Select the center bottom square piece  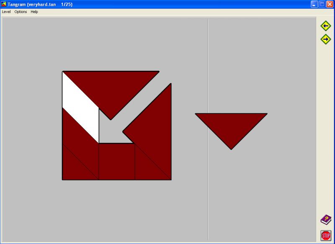117,162
